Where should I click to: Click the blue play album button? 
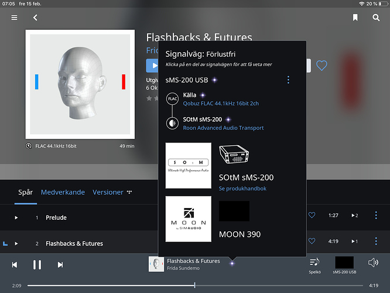point(152,66)
